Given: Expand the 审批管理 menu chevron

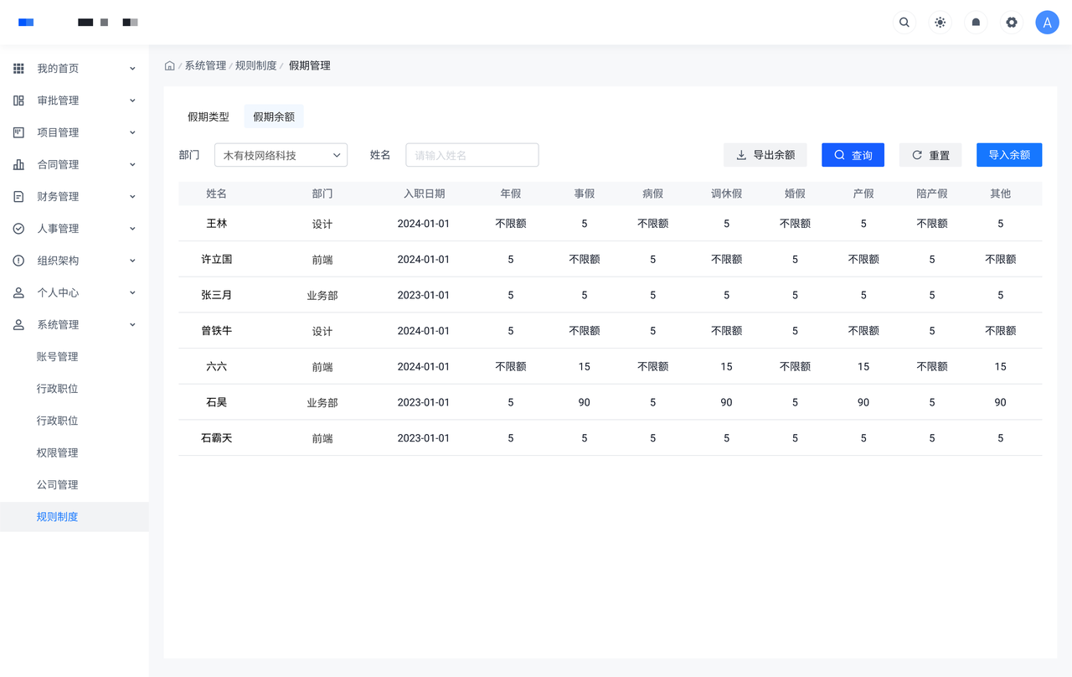Looking at the screenshot, I should point(132,101).
